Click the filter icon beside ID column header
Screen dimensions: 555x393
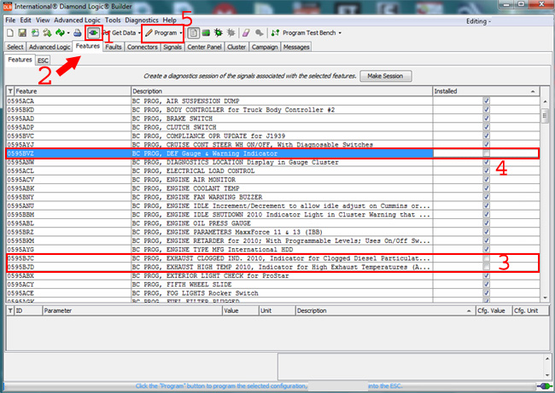(10, 310)
